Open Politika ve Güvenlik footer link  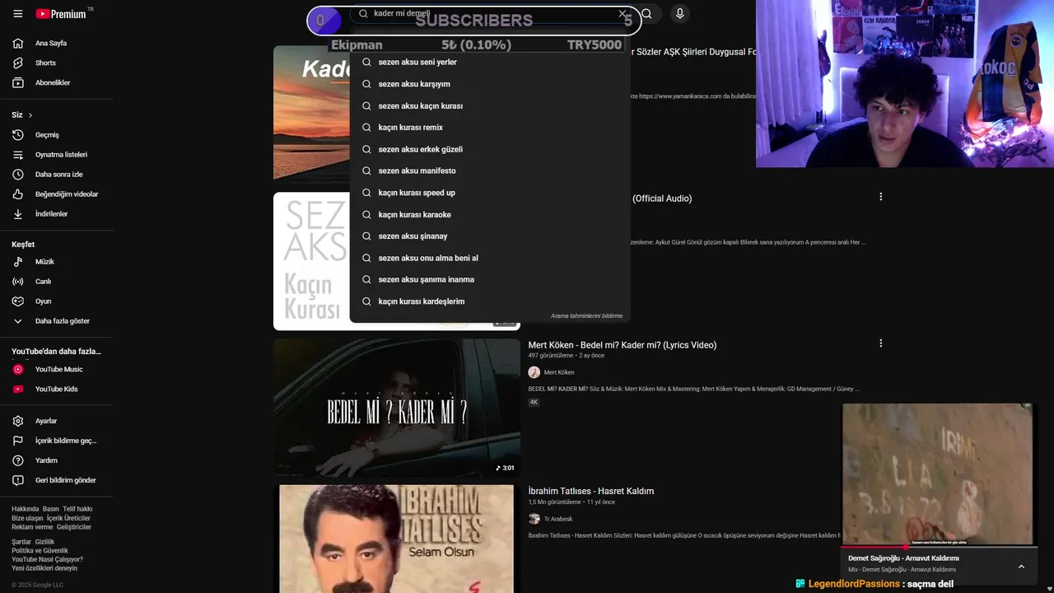(40, 551)
